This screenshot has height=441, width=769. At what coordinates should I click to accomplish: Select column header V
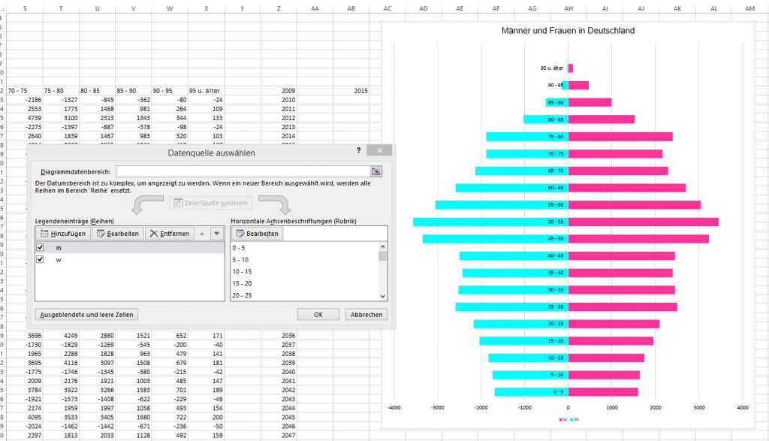(x=134, y=8)
